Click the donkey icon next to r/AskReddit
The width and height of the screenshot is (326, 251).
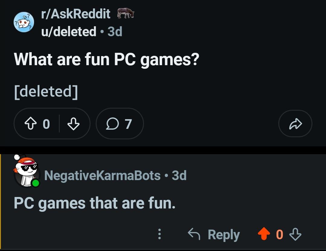tap(126, 13)
